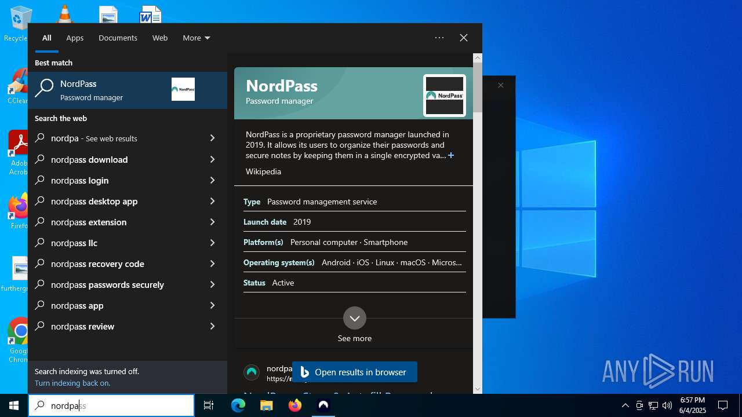Screen dimensions: 742x417
Task: Click 'Open results in browser' button
Action: [x=355, y=372]
